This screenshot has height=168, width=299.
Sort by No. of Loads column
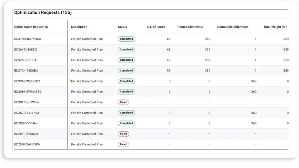point(156,27)
